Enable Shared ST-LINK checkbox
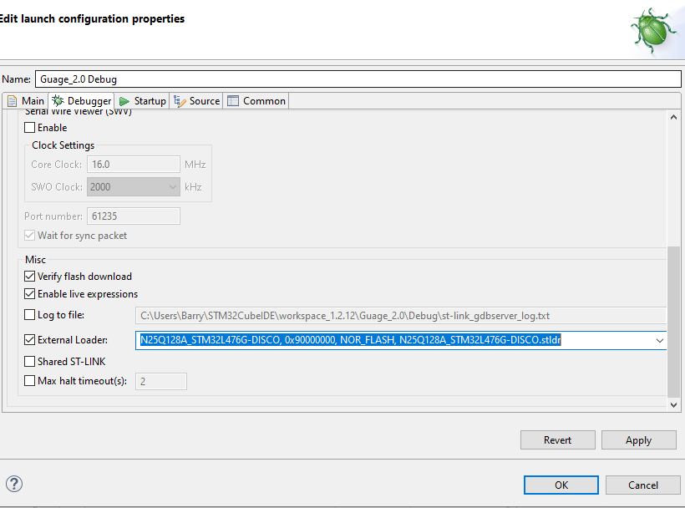685x508 pixels. point(30,362)
